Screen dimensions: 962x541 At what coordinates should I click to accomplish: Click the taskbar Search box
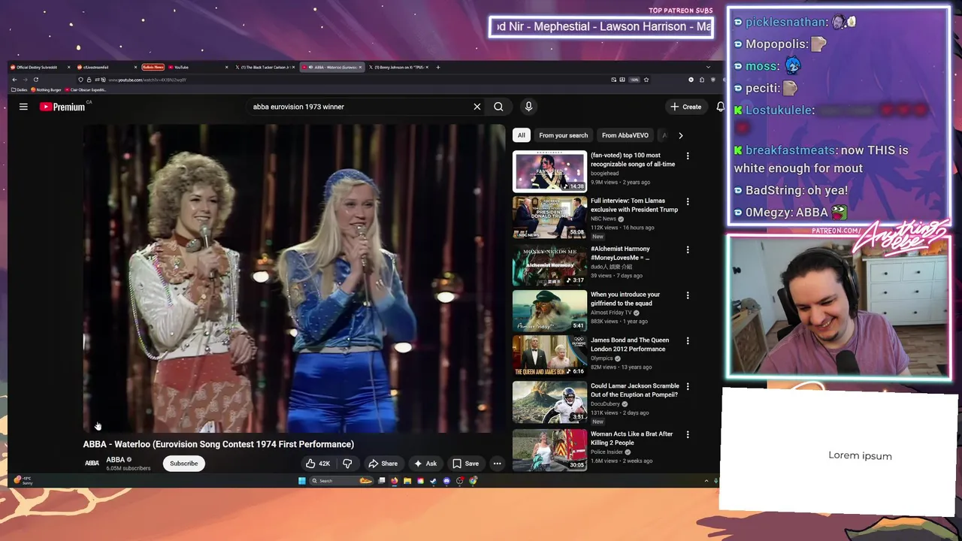tap(340, 481)
